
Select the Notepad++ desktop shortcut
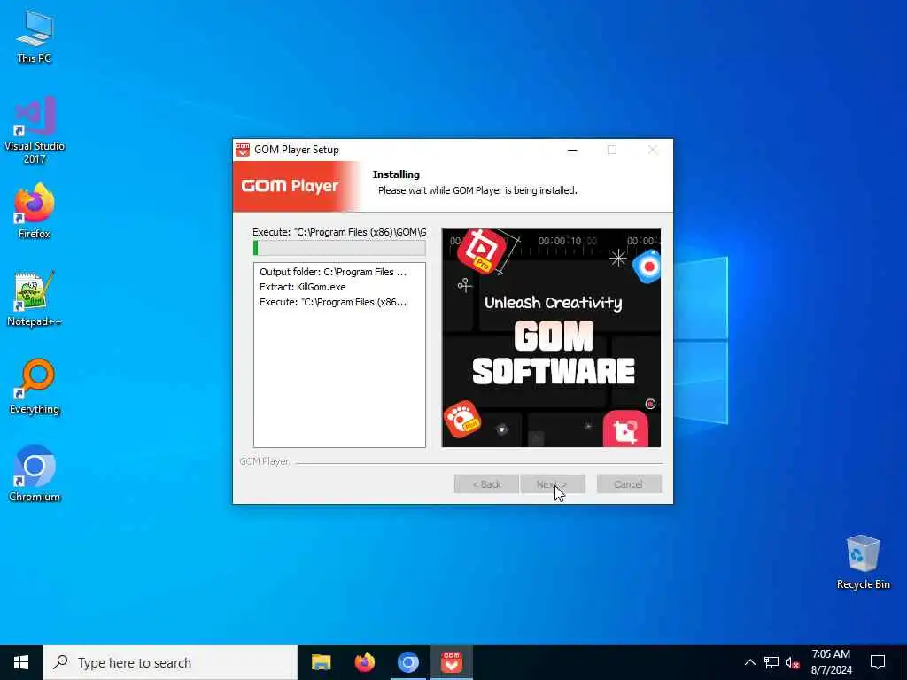(x=35, y=299)
